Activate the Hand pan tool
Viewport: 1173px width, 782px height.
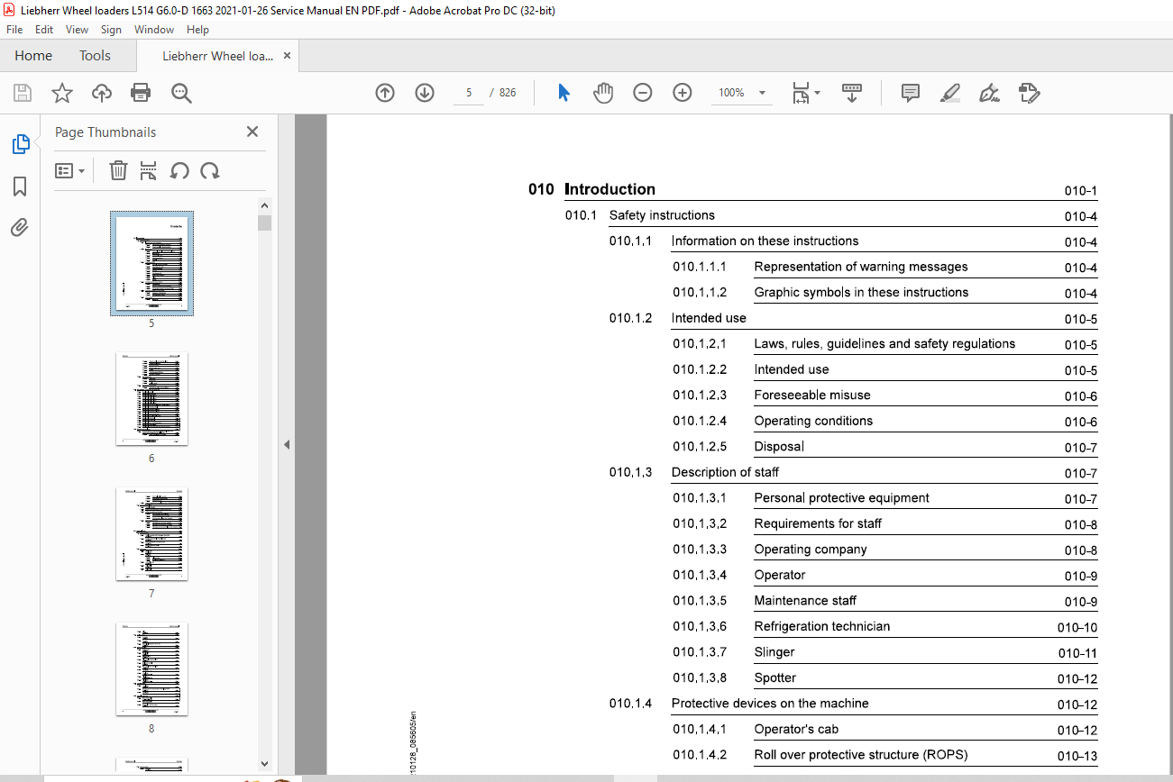click(x=603, y=93)
